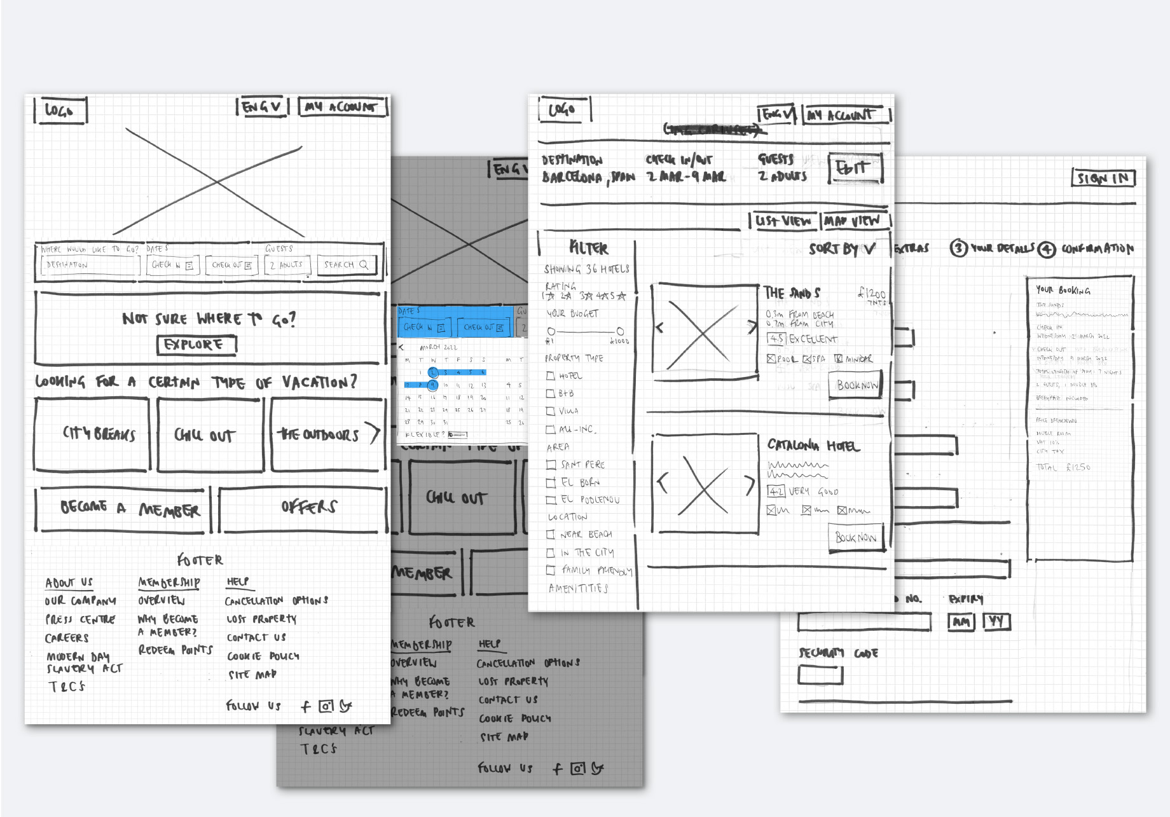Click Book Now for The Sands
The image size is (1170, 817).
pyautogui.click(x=856, y=385)
